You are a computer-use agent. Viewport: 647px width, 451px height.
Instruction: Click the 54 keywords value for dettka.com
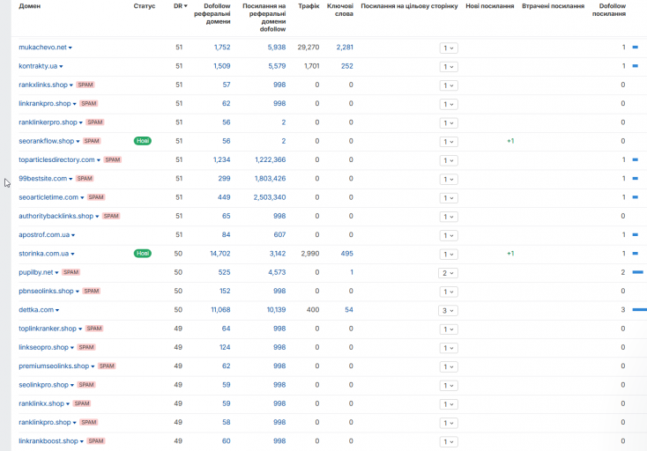pos(349,309)
